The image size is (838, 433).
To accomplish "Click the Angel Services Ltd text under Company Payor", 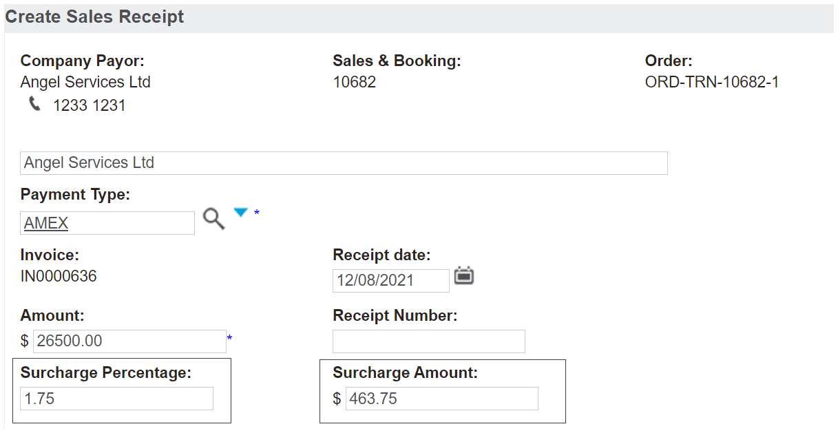I will 85,83.
